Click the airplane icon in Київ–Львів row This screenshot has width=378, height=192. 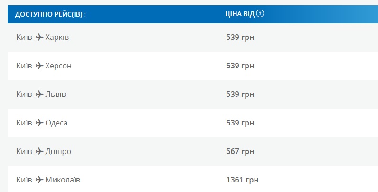(39, 94)
